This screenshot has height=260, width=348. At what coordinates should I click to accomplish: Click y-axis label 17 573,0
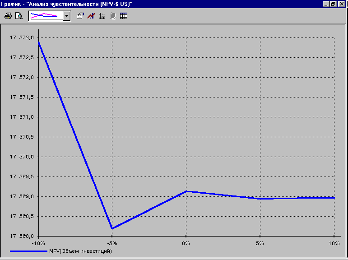pyautogui.click(x=22, y=37)
